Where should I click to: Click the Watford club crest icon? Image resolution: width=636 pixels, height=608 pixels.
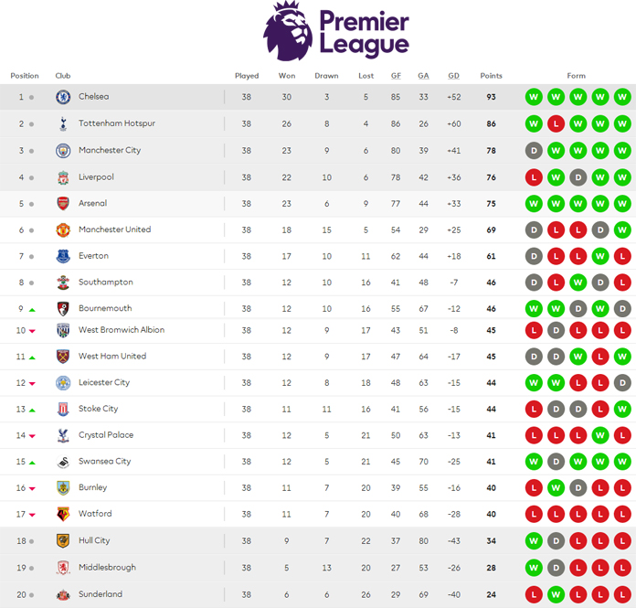pyautogui.click(x=63, y=514)
